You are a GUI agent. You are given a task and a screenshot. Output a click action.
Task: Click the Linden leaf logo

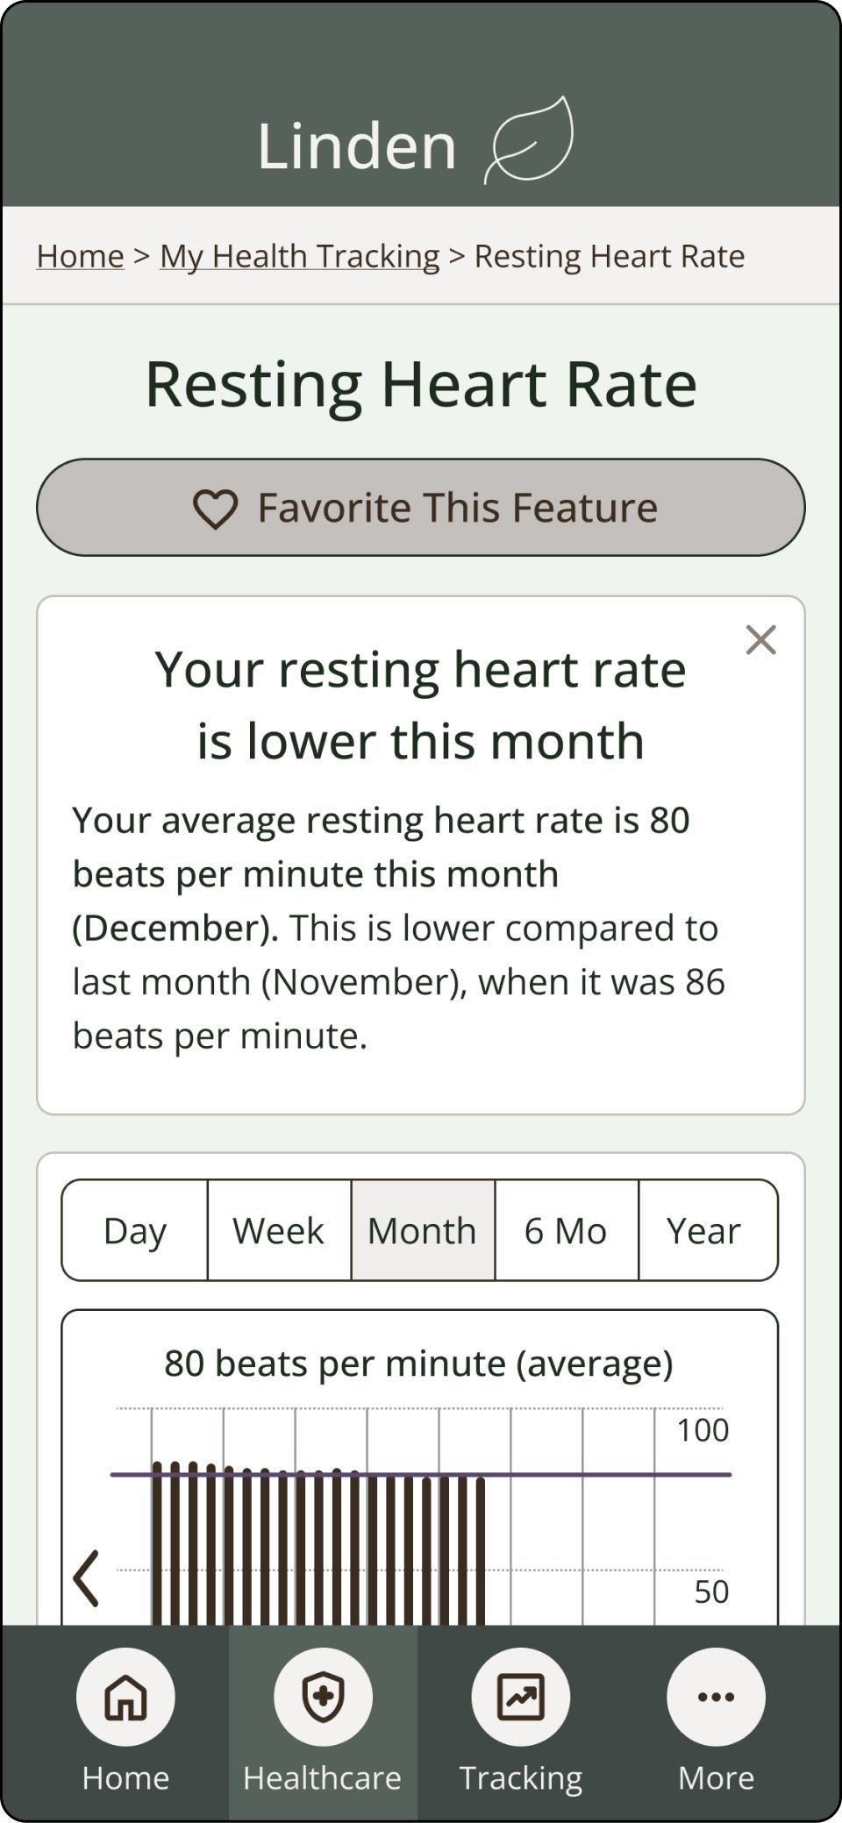[530, 140]
